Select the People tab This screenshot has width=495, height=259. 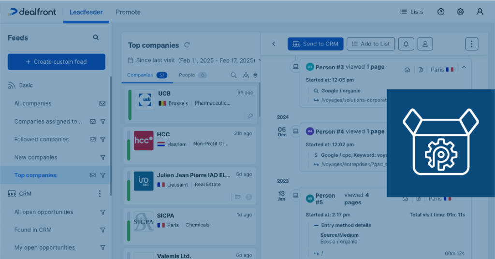(192, 75)
